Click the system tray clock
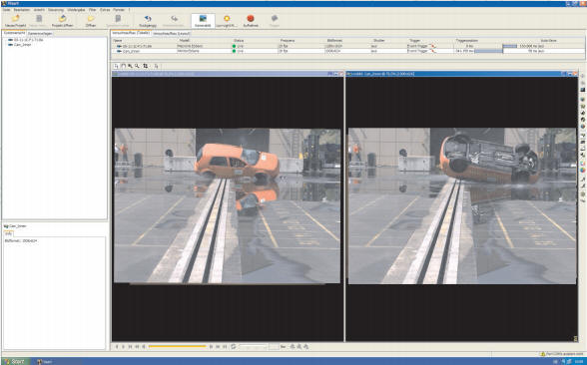Screen dimensions: 587x365 tap(578, 362)
